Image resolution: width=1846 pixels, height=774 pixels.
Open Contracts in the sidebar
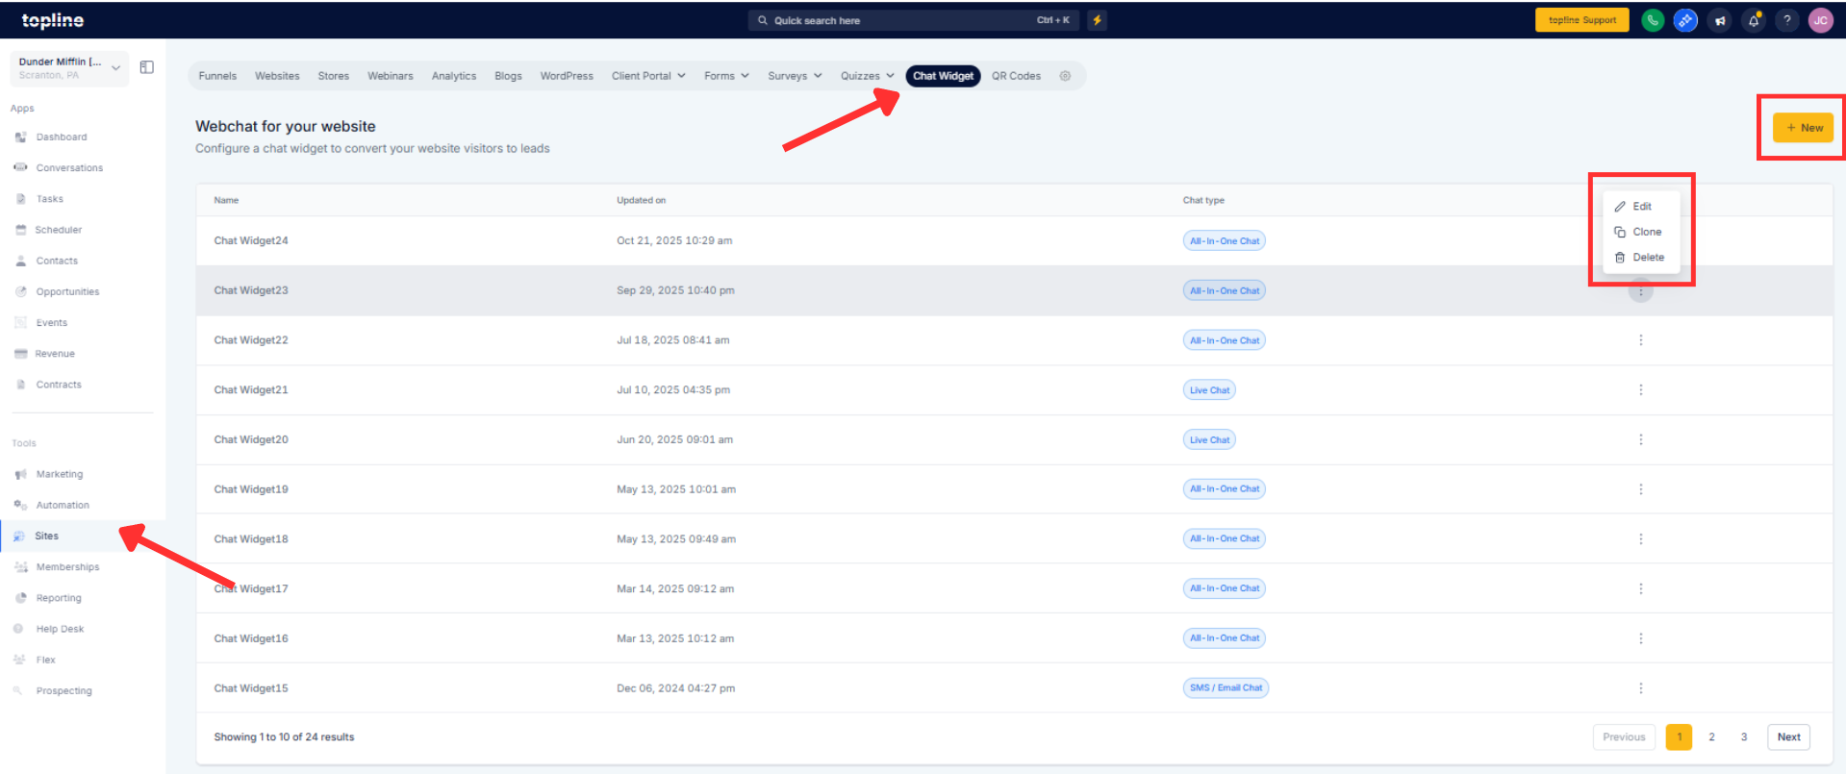(x=59, y=385)
